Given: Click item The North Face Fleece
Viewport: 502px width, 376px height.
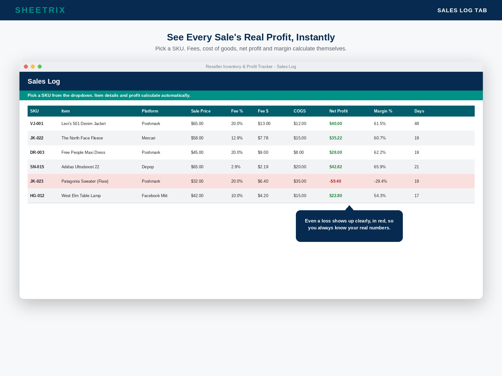Looking at the screenshot, I should pos(82,138).
